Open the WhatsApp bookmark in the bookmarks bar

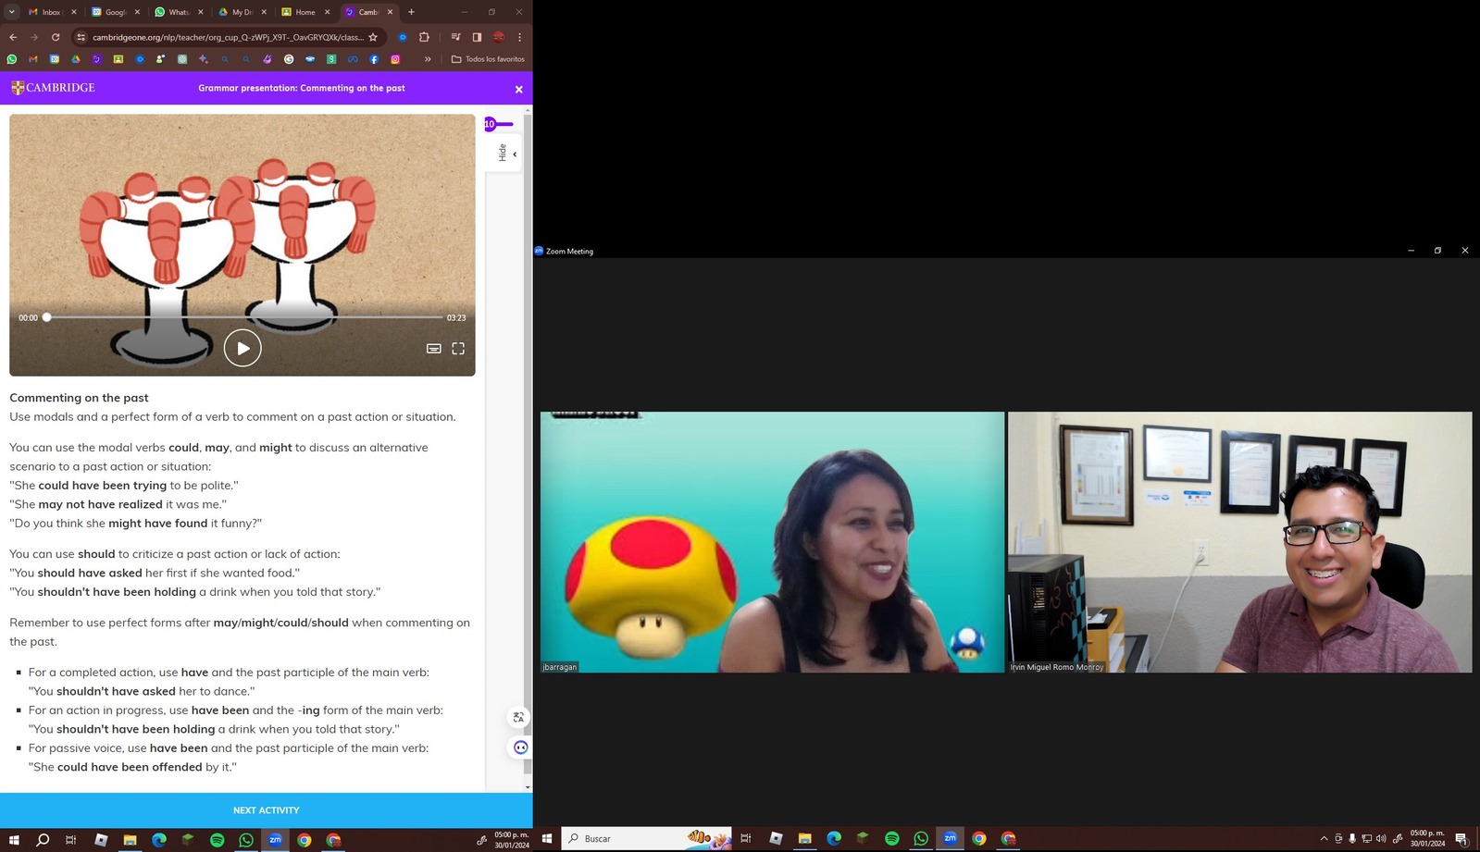(x=12, y=59)
